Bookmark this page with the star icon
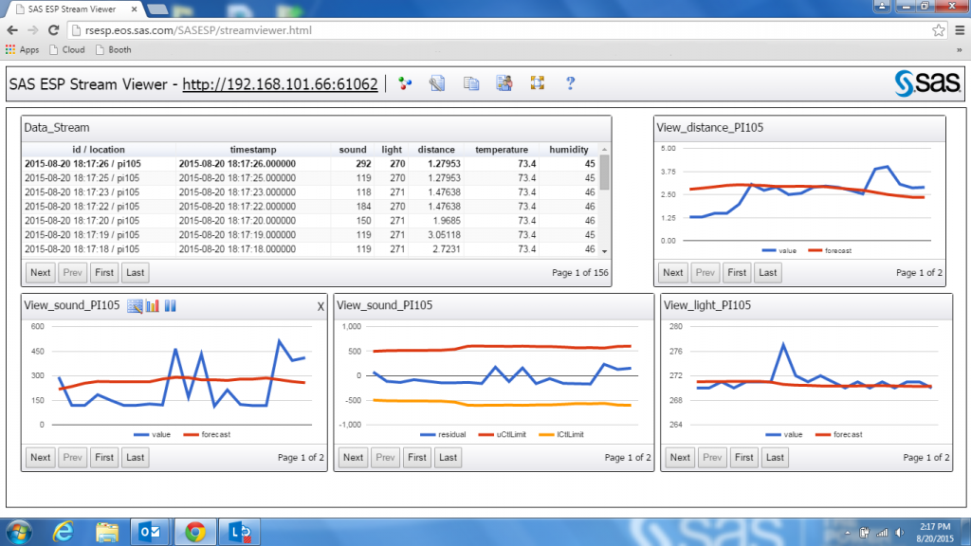971x546 pixels. 937,30
